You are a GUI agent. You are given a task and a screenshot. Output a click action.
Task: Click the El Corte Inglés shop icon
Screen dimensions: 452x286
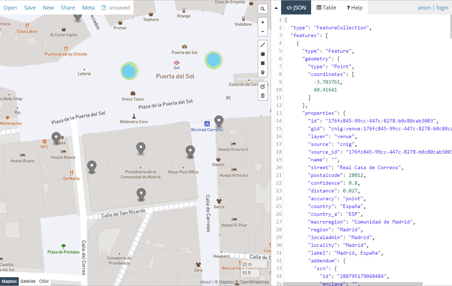(x=64, y=29)
